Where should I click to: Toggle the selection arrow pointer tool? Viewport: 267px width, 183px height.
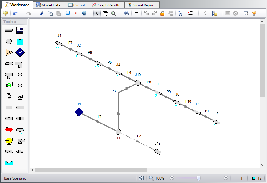97,13
